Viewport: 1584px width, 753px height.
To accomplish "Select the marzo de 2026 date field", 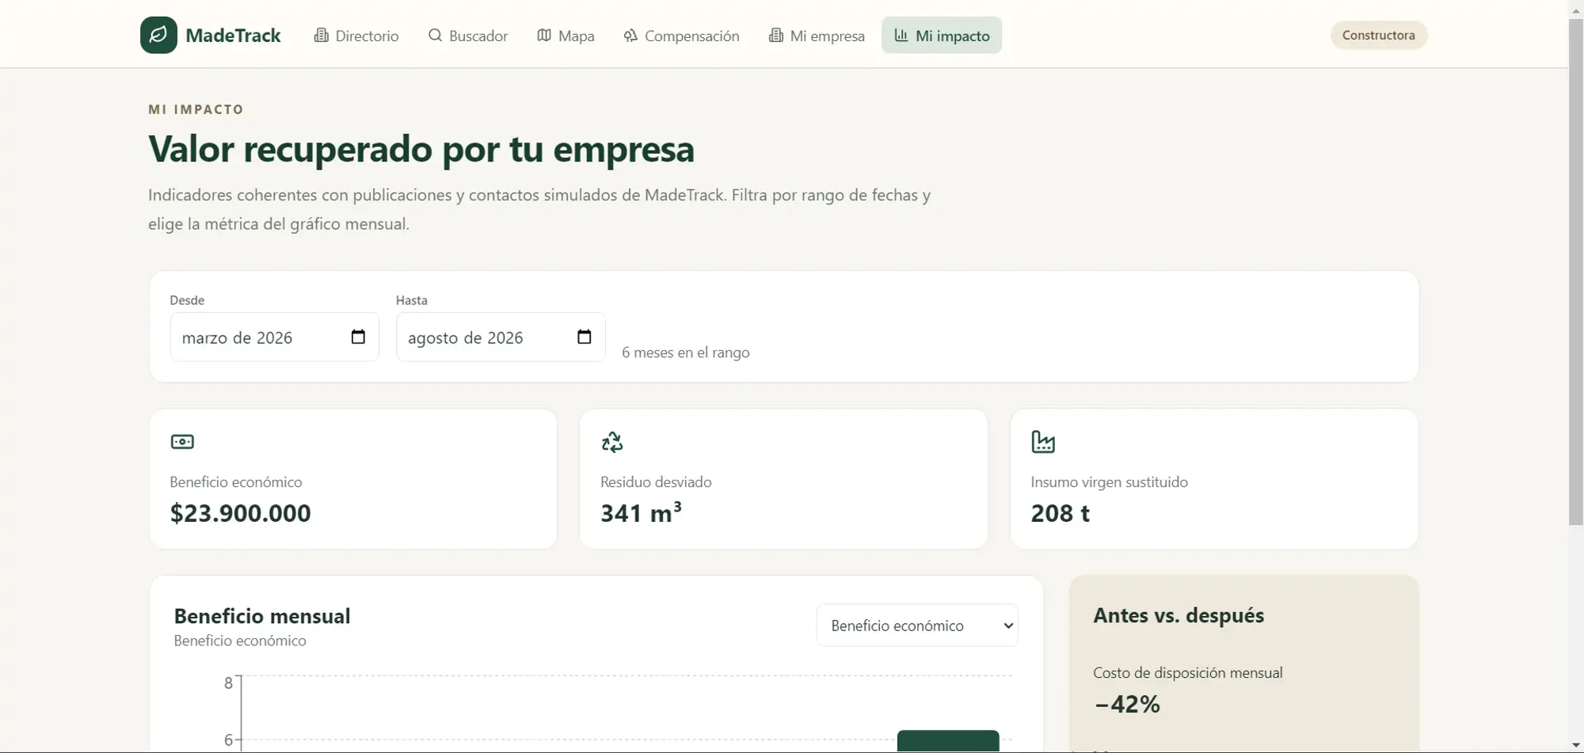I will 274,337.
